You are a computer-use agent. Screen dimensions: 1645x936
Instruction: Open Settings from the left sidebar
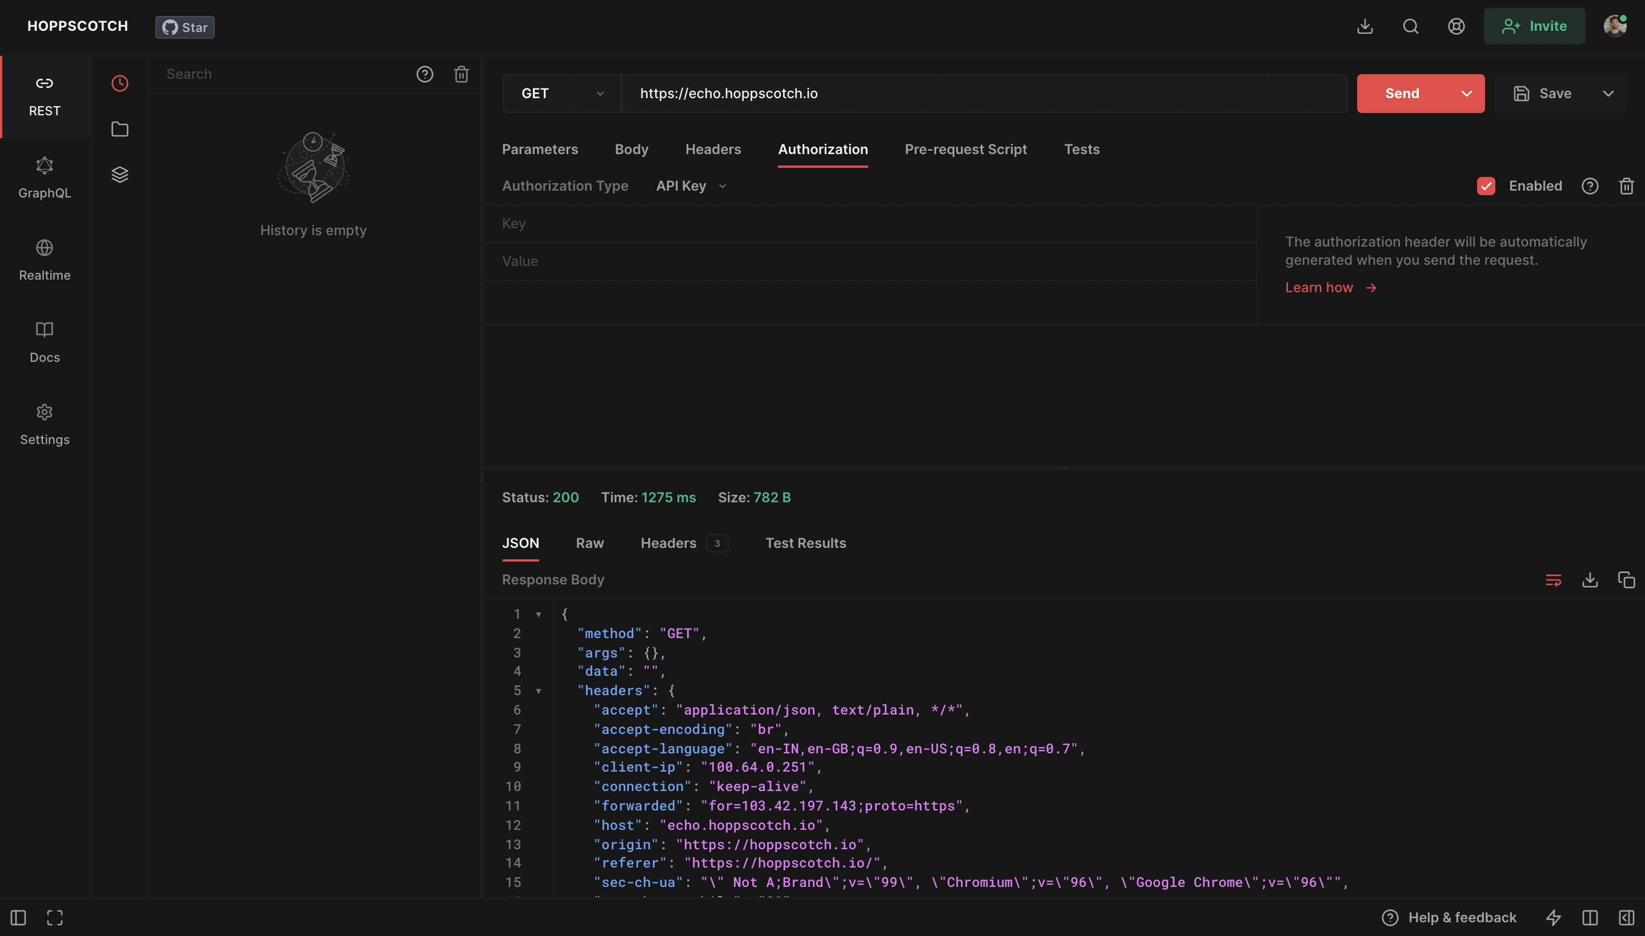(x=44, y=424)
